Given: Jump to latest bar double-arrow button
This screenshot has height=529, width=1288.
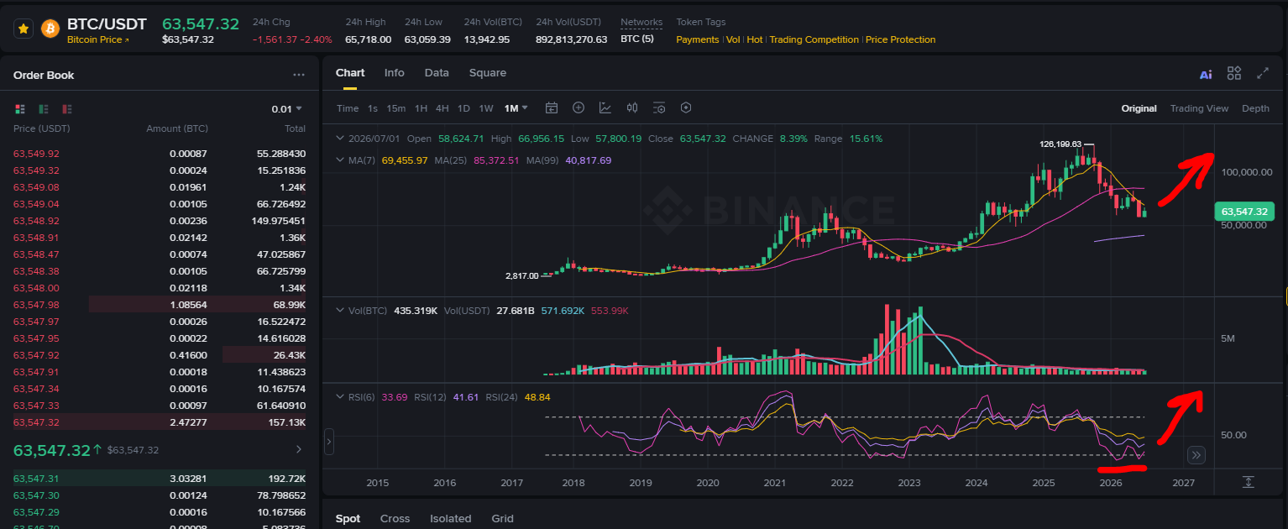Looking at the screenshot, I should 1197,455.
